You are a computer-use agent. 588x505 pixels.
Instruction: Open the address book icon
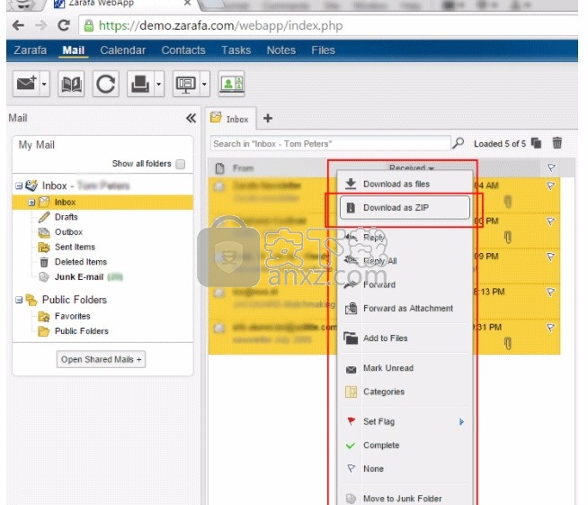point(71,85)
